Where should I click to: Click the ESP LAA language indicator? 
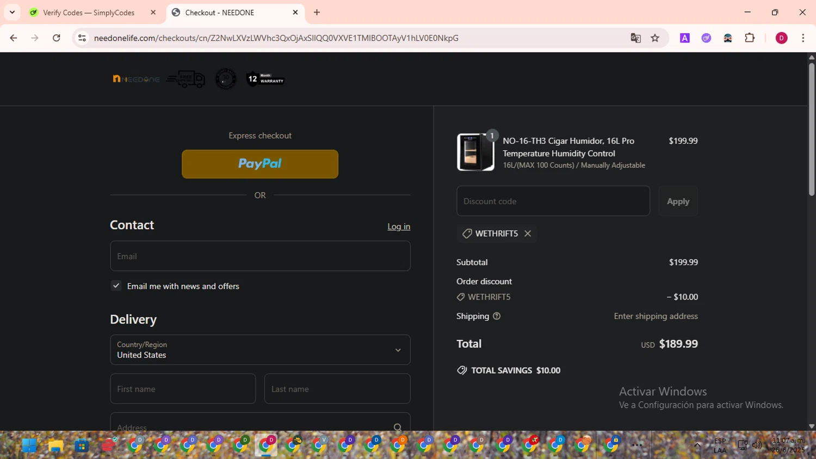point(720,445)
